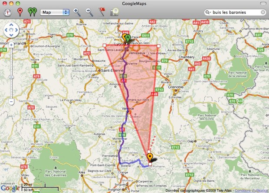Click the zoom slider handle

pos(11,77)
